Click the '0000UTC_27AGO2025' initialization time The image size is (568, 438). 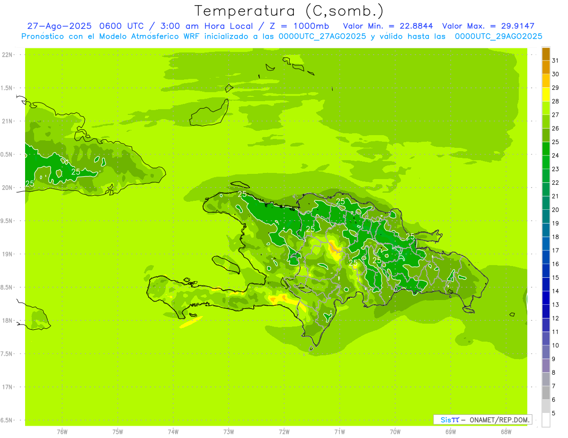322,36
